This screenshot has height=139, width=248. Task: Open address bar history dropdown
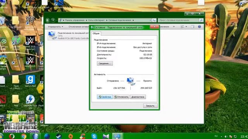pyautogui.click(x=150, y=20)
